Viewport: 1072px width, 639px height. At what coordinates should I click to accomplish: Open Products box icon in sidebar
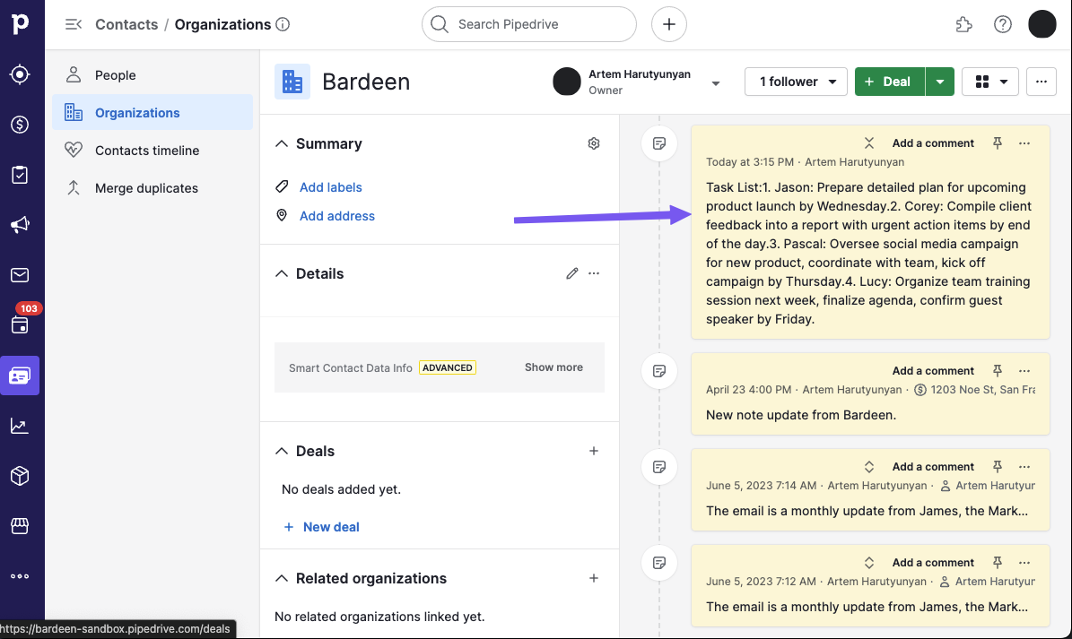coord(20,476)
